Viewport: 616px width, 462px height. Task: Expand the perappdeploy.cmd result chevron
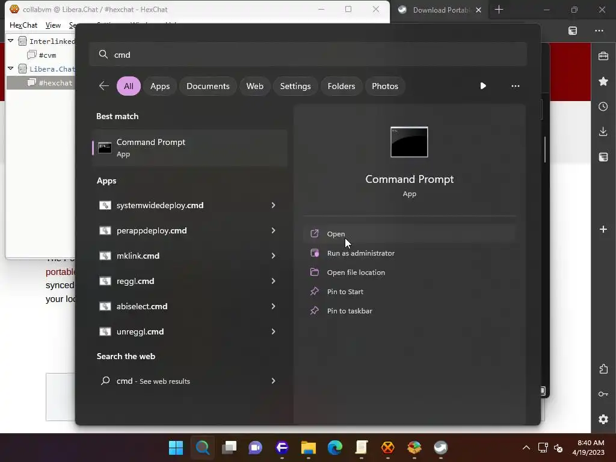pyautogui.click(x=273, y=230)
